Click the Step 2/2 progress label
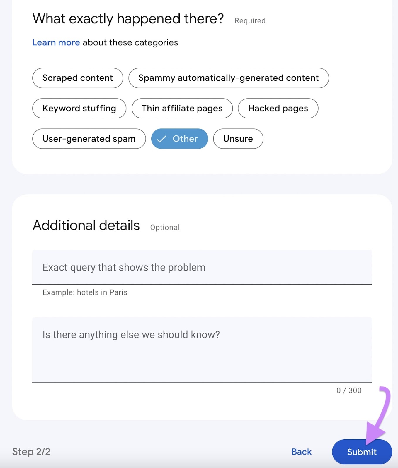The image size is (398, 468). 31,451
